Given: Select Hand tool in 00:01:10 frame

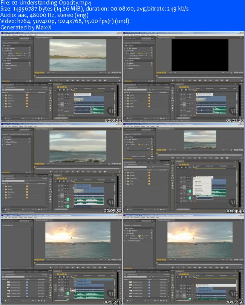Looking at the screenshot, I should coord(50,108).
